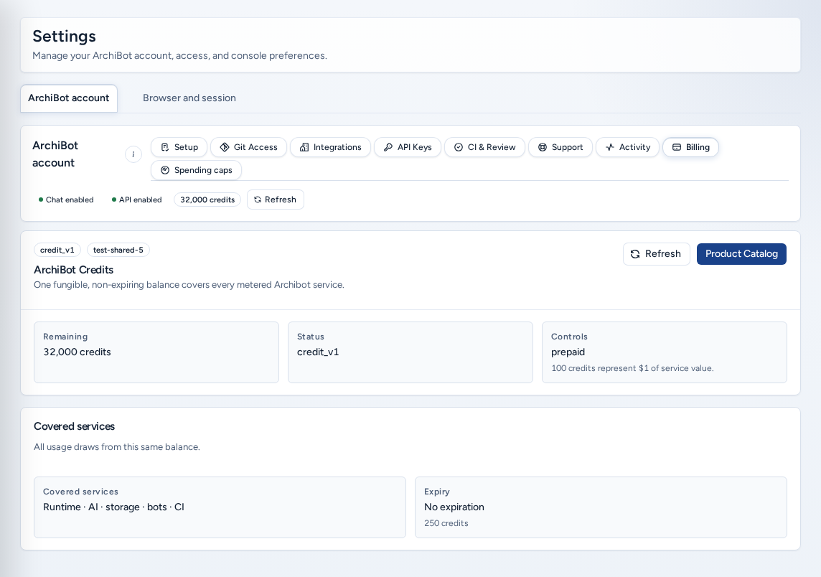Click the 32,000 credits badge
The width and height of the screenshot is (821, 577).
pos(207,200)
